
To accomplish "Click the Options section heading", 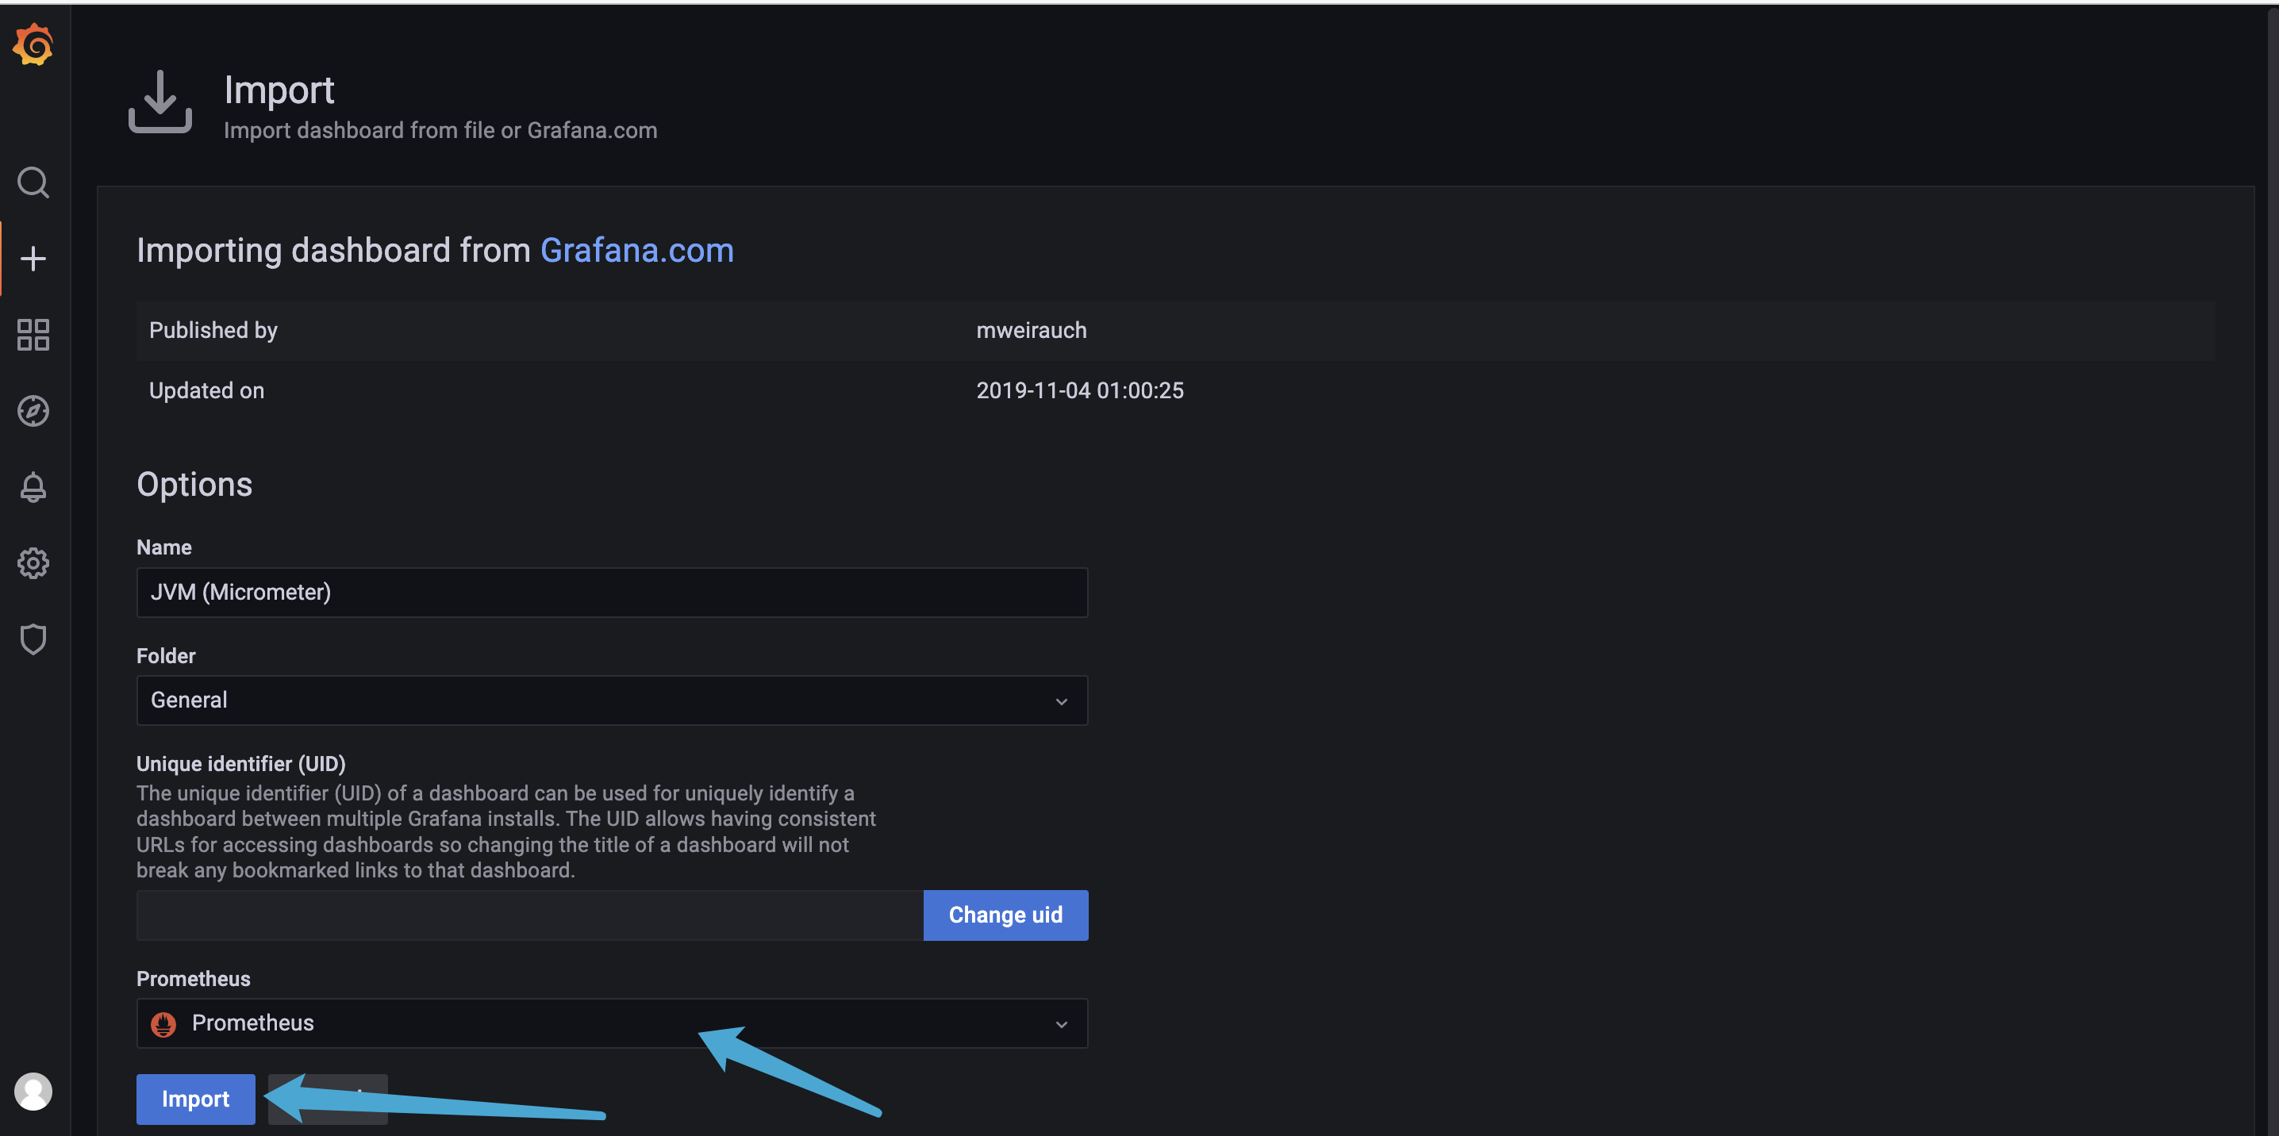I will [x=194, y=485].
